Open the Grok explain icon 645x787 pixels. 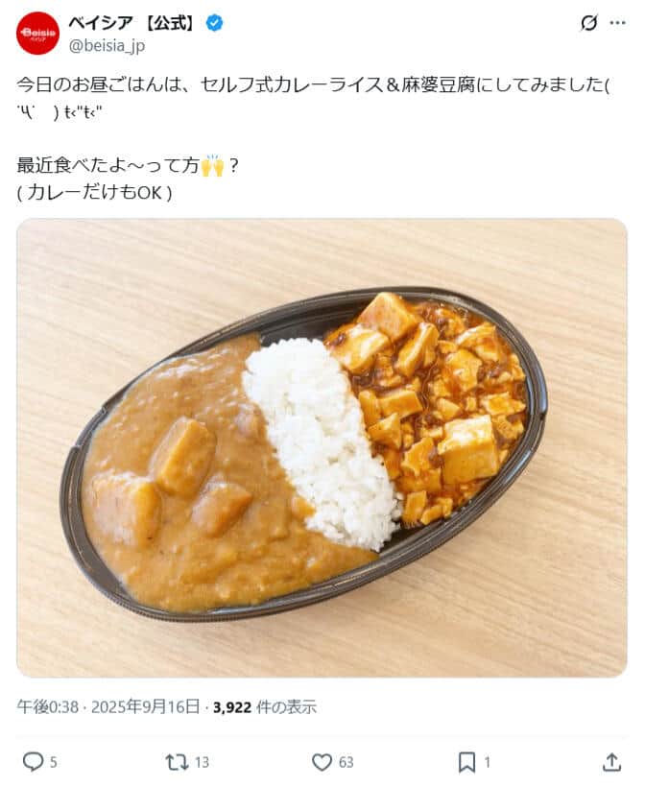(x=588, y=23)
